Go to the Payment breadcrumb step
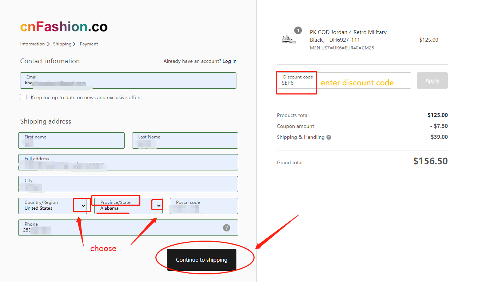495x282 pixels. click(89, 44)
